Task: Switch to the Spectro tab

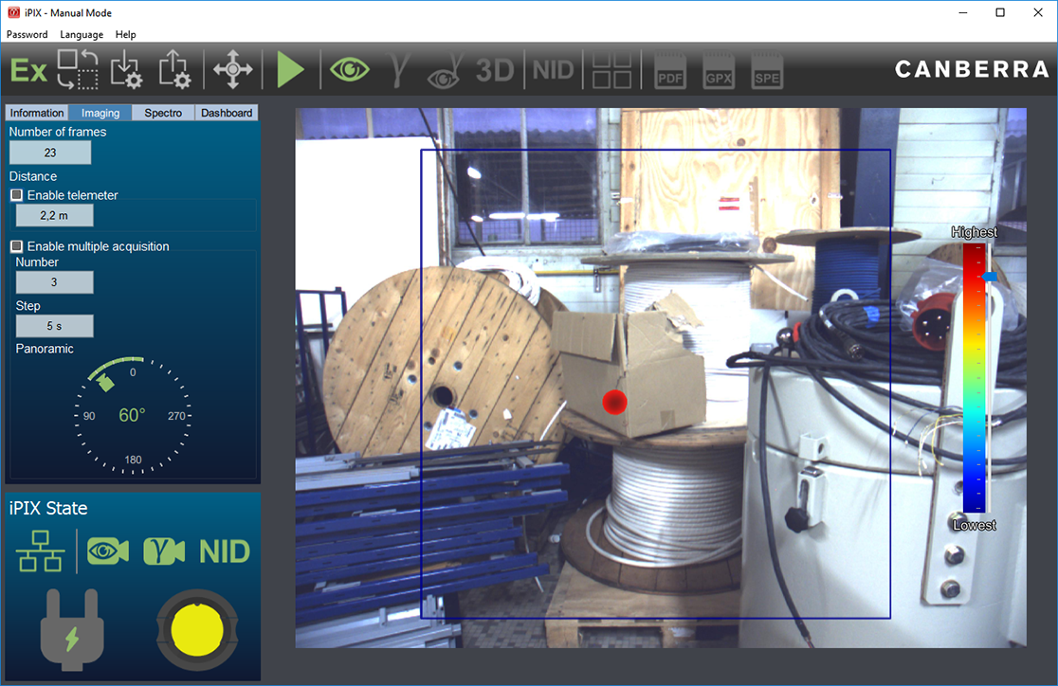Action: pos(162,112)
